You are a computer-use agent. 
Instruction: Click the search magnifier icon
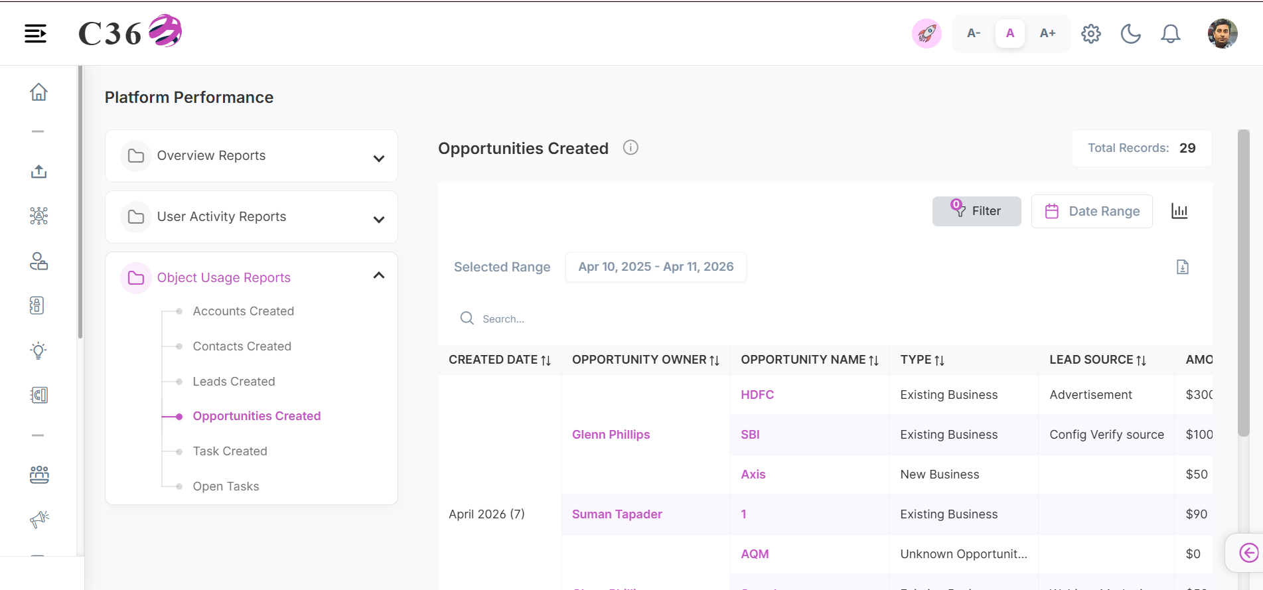click(467, 319)
